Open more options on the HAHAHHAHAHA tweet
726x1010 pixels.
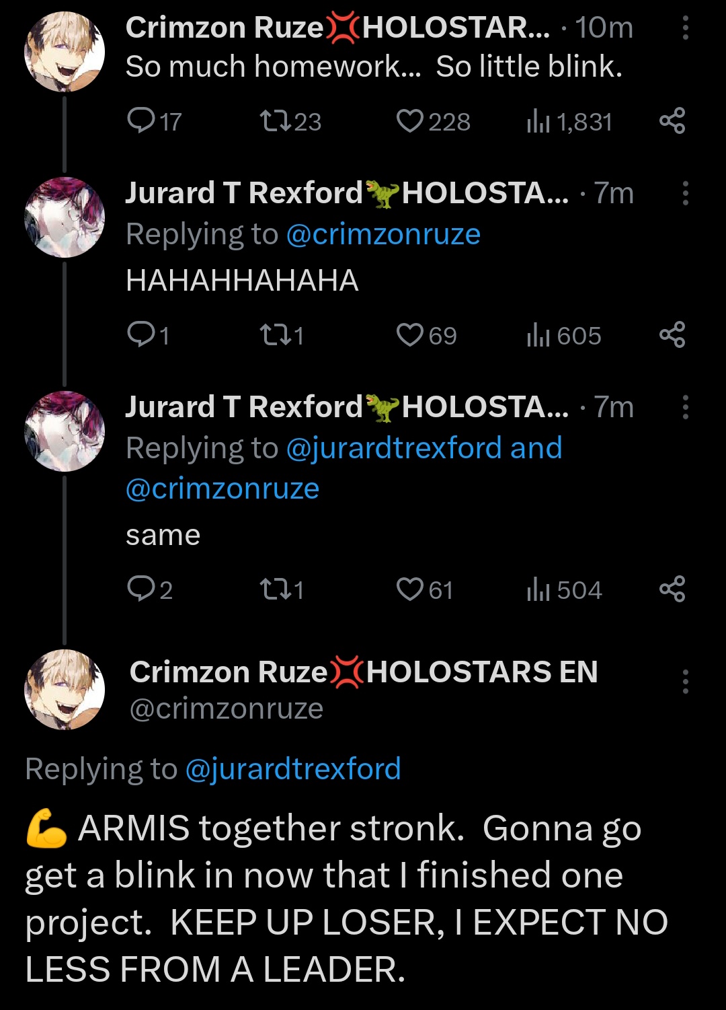[685, 193]
